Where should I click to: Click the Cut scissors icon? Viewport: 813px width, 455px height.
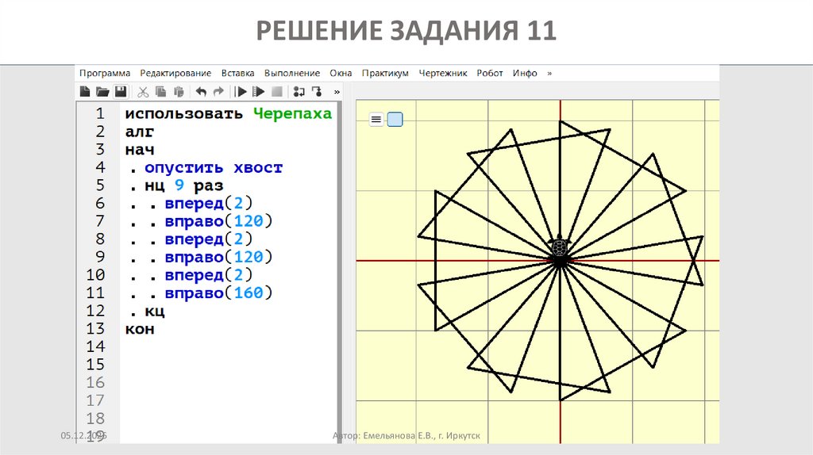pyautogui.click(x=143, y=92)
